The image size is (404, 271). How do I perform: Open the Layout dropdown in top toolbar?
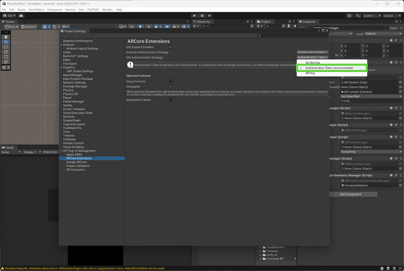tap(392, 15)
